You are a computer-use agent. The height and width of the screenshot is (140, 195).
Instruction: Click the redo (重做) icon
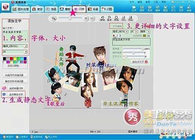[x=109, y=18]
